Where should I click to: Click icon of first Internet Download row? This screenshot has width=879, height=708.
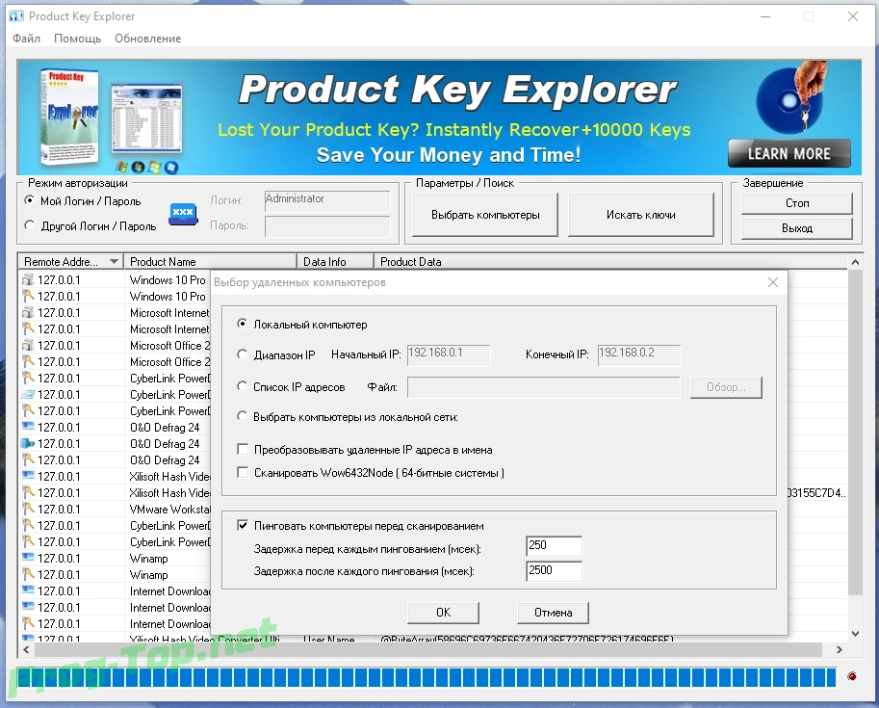[28, 590]
